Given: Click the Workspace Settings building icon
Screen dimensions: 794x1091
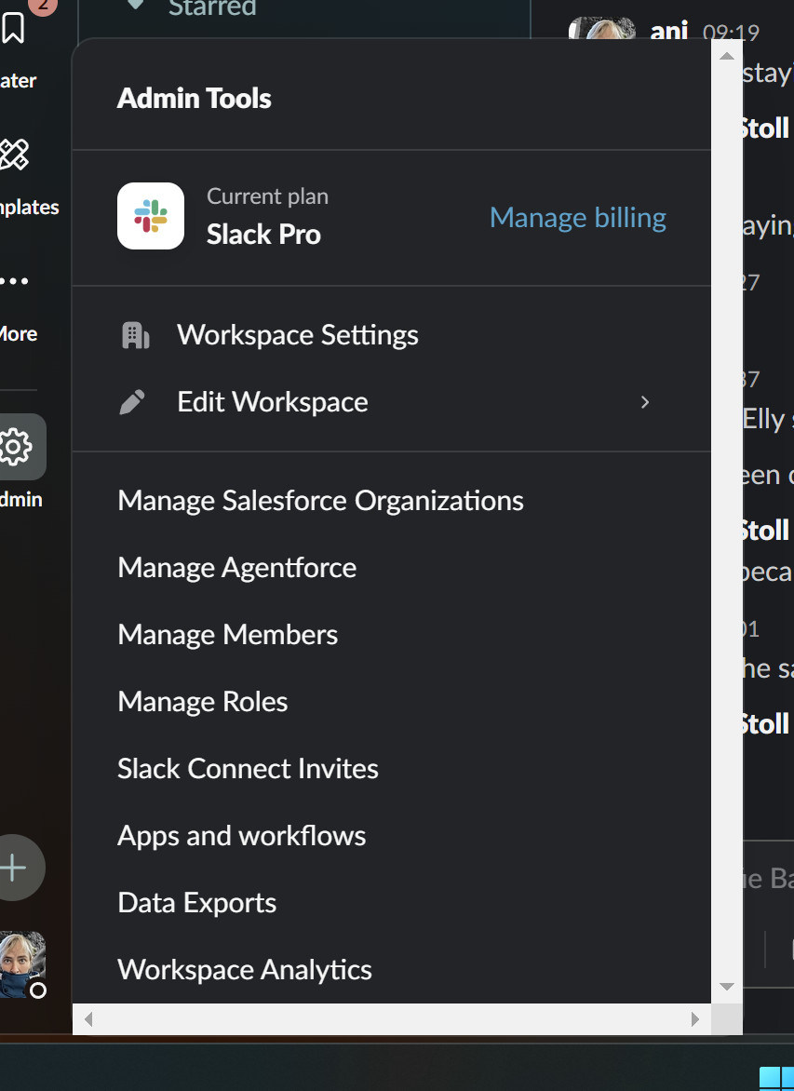Looking at the screenshot, I should click(136, 335).
